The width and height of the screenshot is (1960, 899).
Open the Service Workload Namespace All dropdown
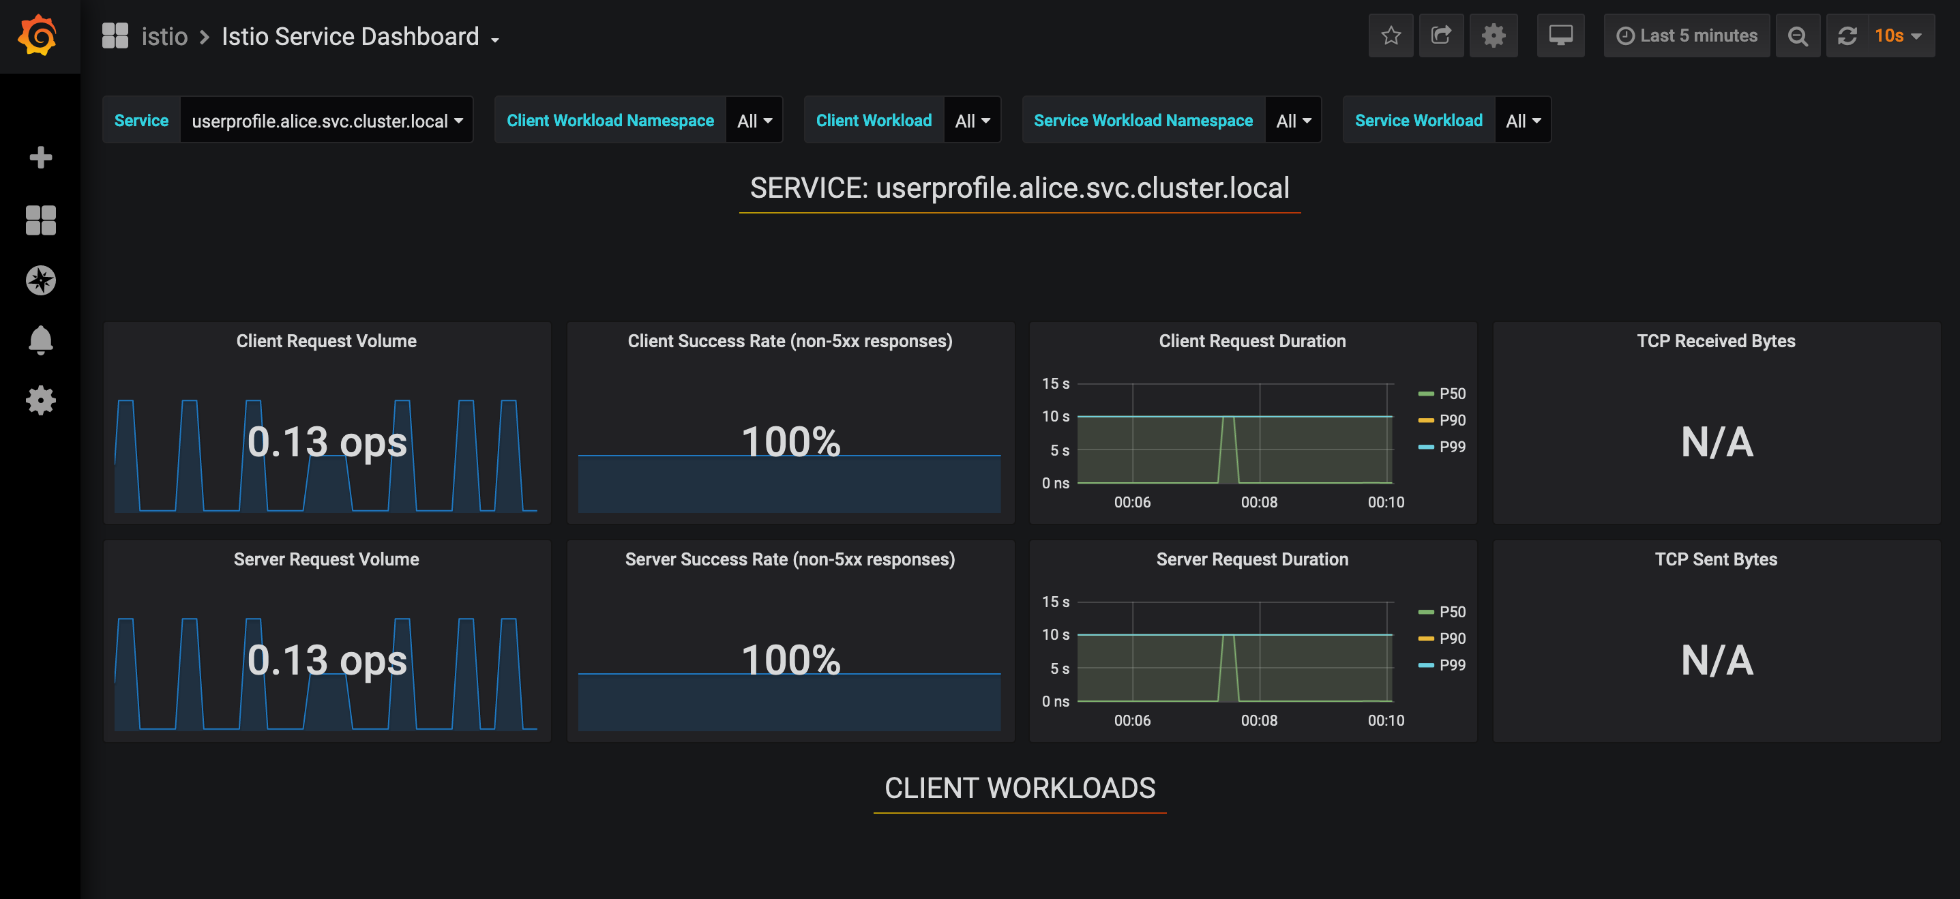click(1293, 120)
